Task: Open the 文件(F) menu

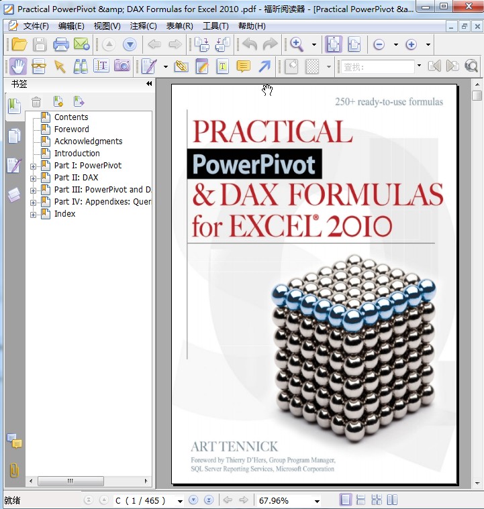Action: [x=36, y=26]
